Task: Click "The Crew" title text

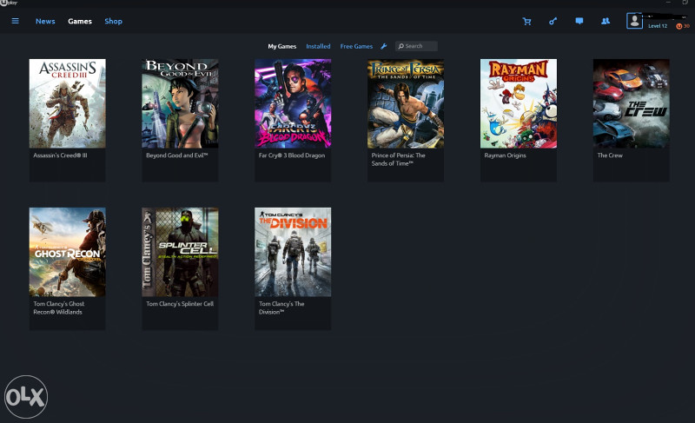Action: click(610, 155)
